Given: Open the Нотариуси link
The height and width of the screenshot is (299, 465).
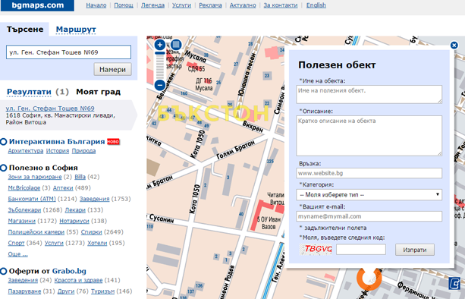Looking at the screenshot, I should click(x=74, y=221).
